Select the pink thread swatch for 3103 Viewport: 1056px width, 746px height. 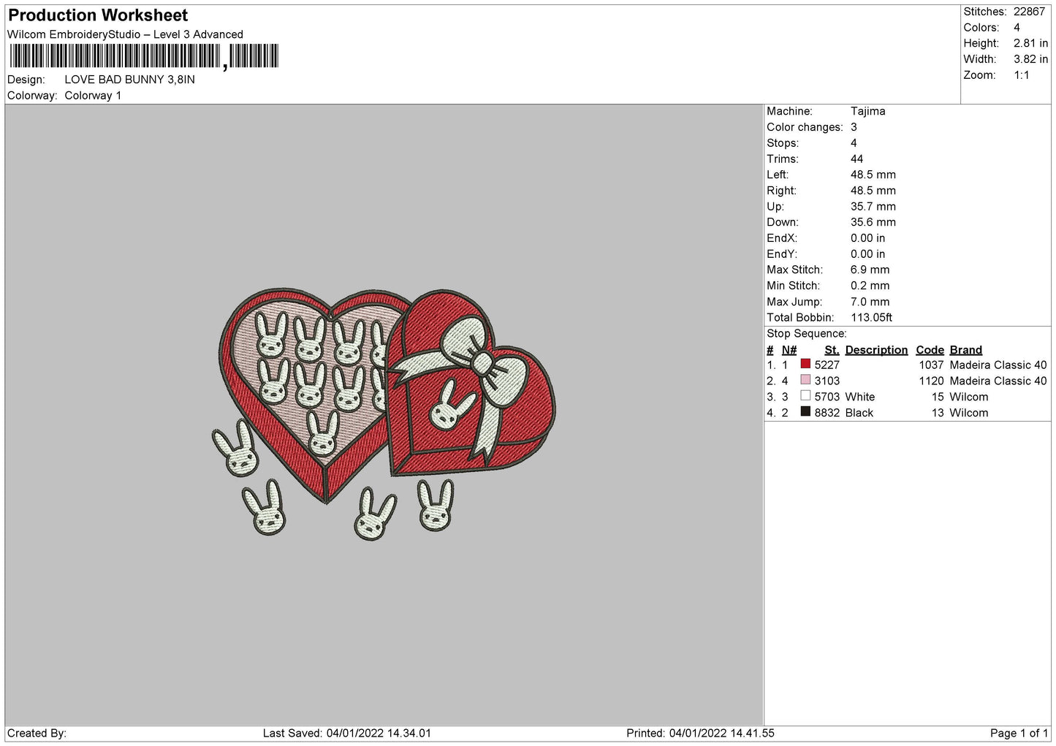click(x=805, y=380)
